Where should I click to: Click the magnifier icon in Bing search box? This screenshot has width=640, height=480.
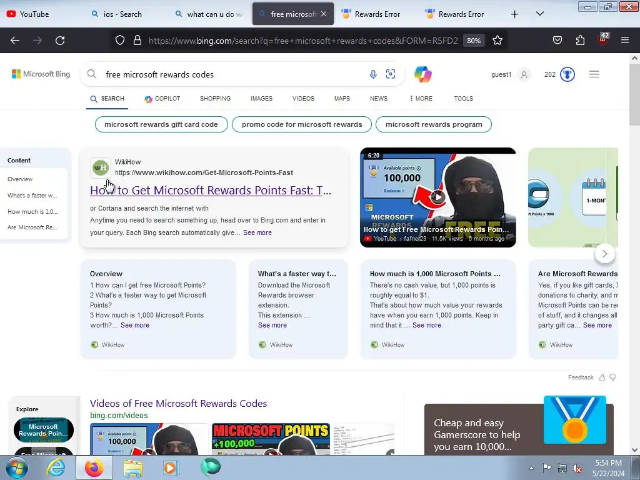(x=92, y=74)
